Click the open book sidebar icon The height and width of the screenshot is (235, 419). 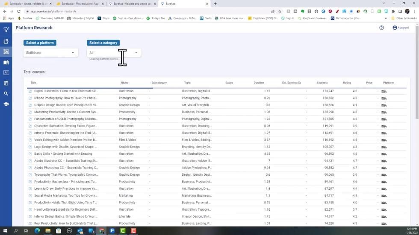(6, 62)
